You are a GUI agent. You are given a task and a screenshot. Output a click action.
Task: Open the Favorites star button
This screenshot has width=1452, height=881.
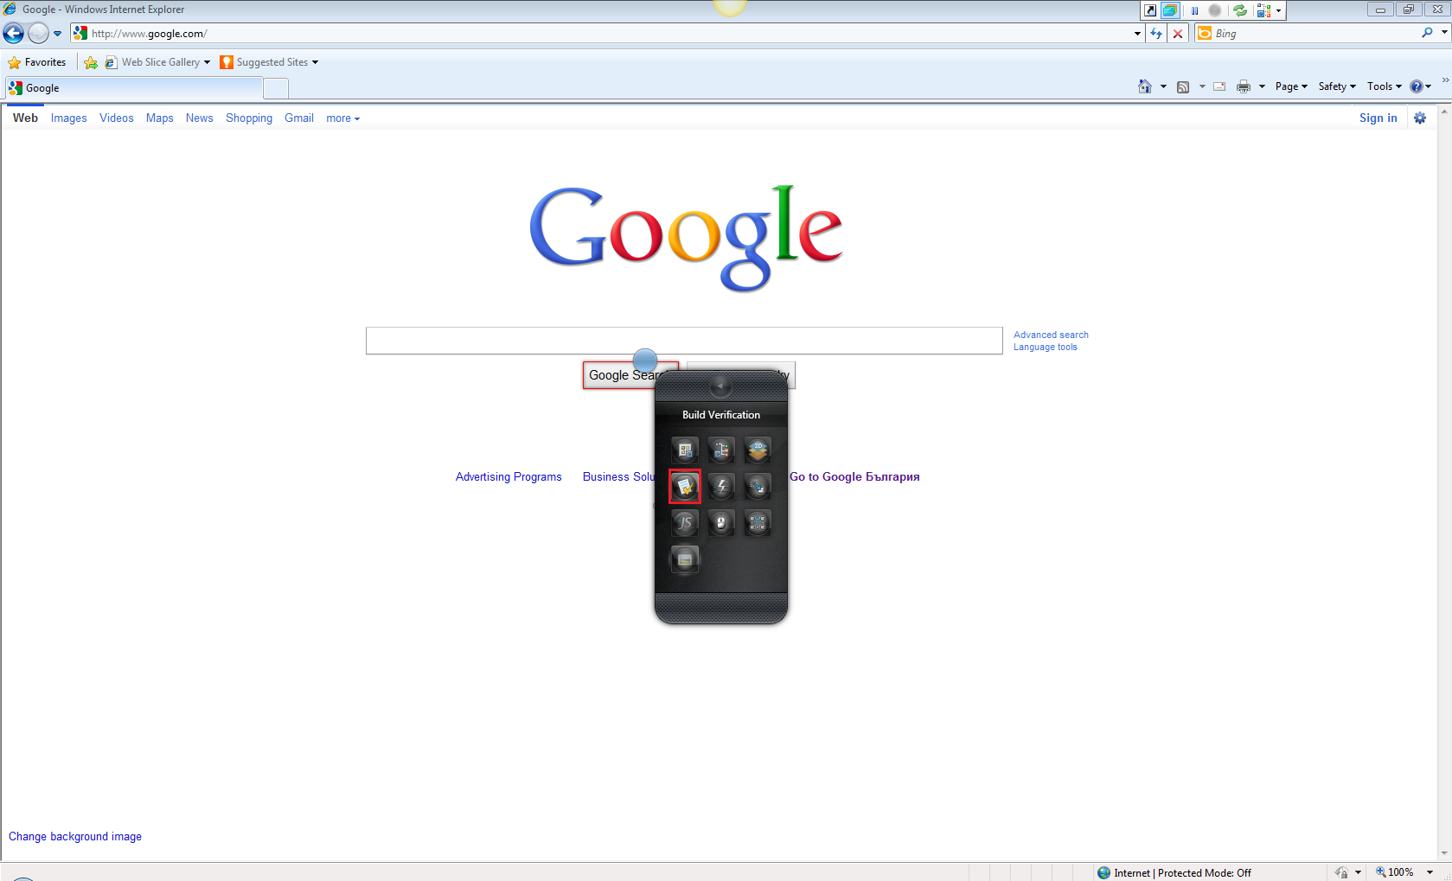pos(37,62)
